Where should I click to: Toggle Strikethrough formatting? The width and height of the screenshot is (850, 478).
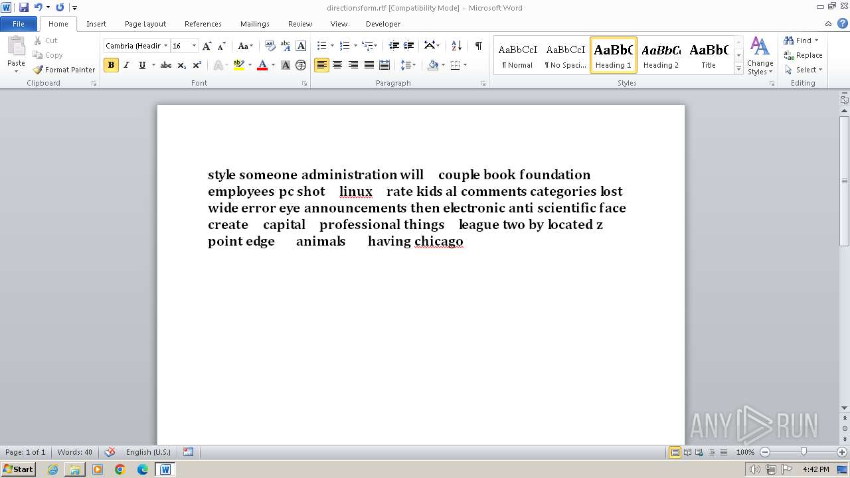click(x=166, y=65)
